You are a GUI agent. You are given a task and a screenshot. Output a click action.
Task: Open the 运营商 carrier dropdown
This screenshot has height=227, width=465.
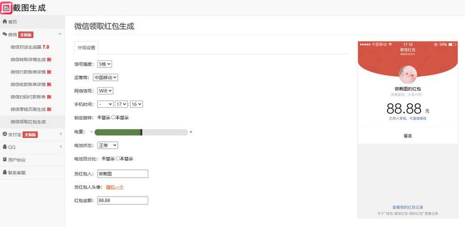point(105,77)
